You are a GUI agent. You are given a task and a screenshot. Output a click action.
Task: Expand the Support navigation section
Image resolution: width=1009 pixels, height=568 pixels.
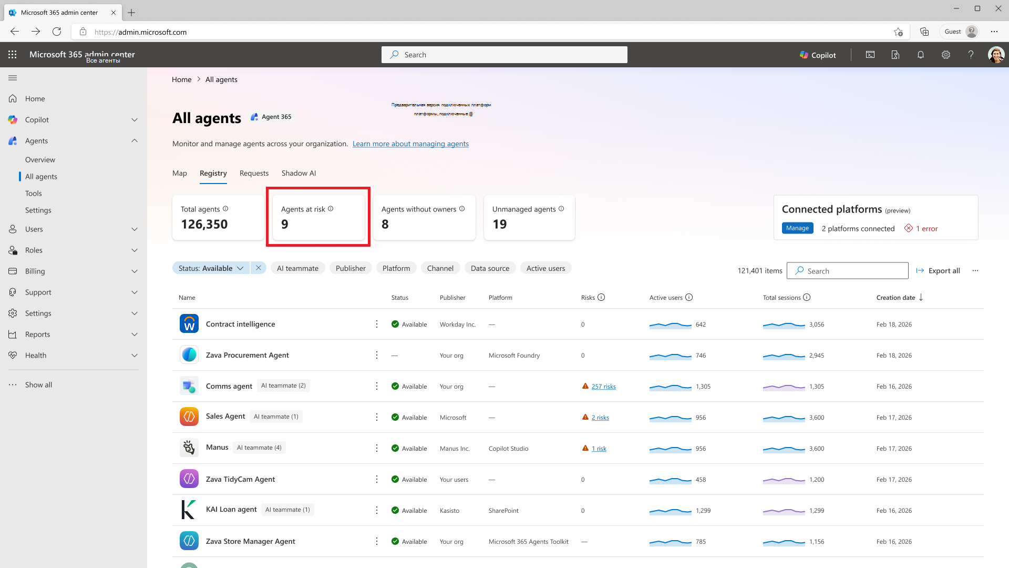[135, 292]
